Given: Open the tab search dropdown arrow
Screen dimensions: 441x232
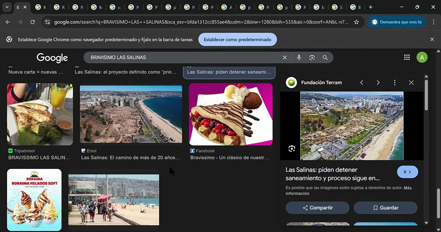Looking at the screenshot, I should [x=7, y=7].
